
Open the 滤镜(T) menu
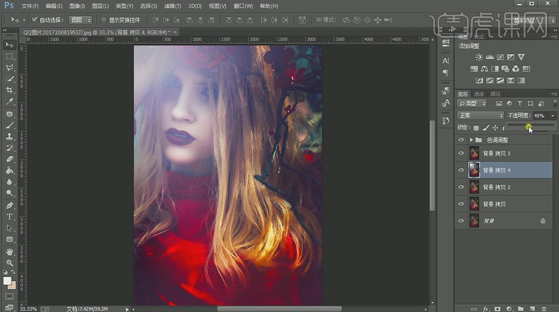pyautogui.click(x=172, y=6)
